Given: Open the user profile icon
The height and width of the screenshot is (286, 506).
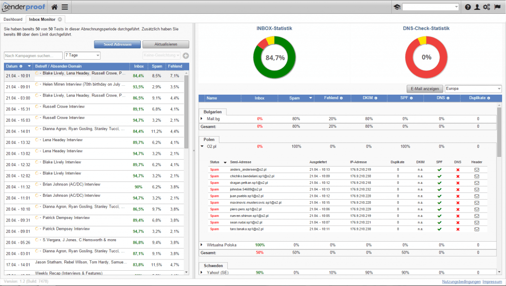Looking at the screenshot, I should [477, 7].
